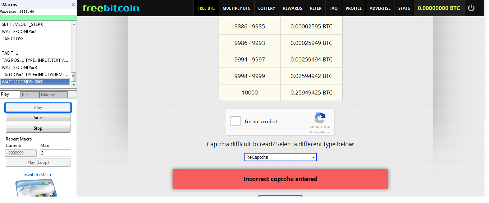Open the ReCaptcha captcha type dropdown

(280, 157)
